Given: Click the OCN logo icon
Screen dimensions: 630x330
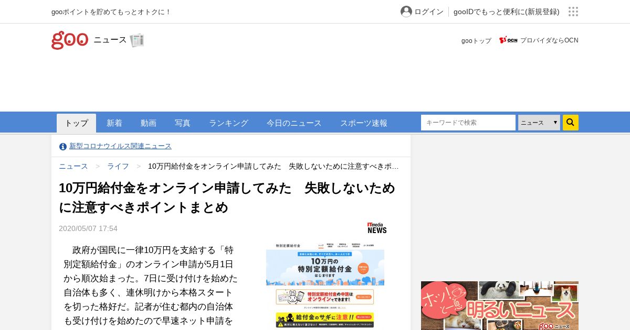Looking at the screenshot, I should pos(508,40).
